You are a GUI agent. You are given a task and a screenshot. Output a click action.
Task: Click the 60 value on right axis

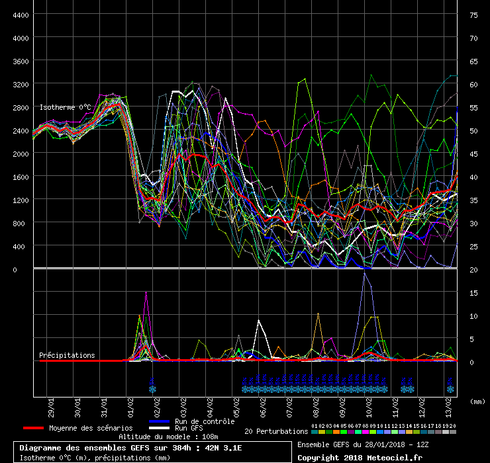[x=473, y=85]
